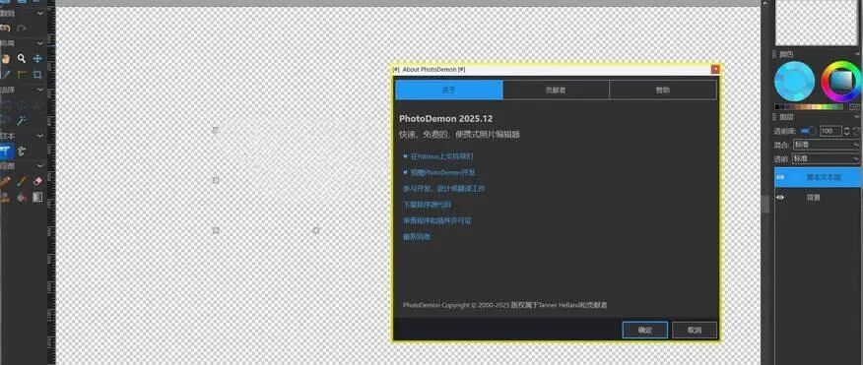Collapse the zoom/move tool group chevron

40,43
